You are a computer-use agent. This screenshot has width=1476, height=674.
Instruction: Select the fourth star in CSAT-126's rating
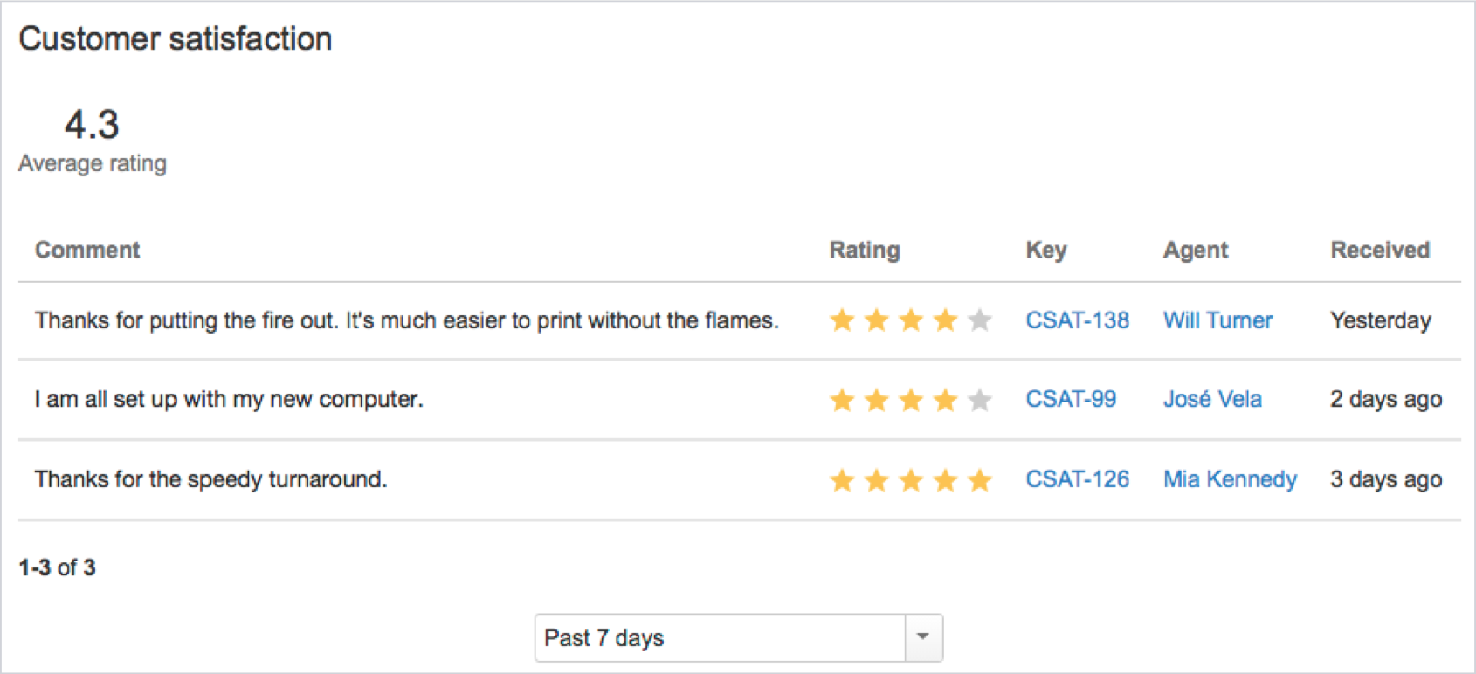pyautogui.click(x=946, y=479)
